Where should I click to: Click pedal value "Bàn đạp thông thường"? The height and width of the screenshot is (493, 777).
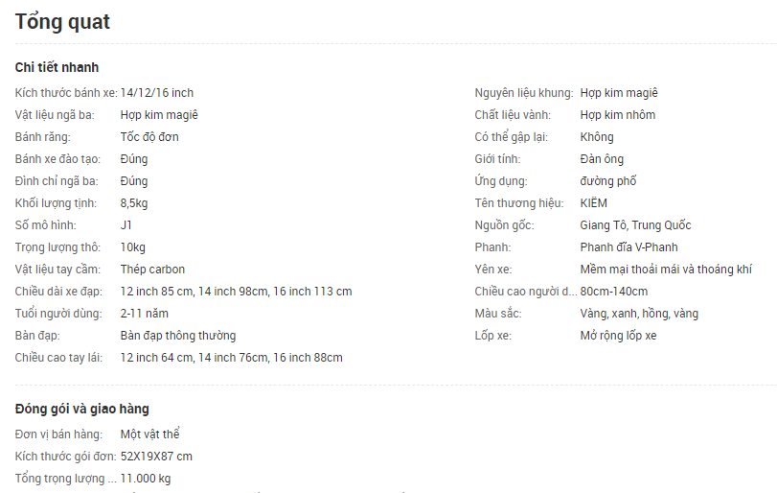pyautogui.click(x=178, y=336)
